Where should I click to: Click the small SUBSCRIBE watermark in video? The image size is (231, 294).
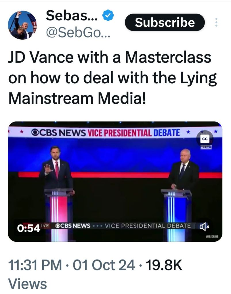tap(212, 237)
